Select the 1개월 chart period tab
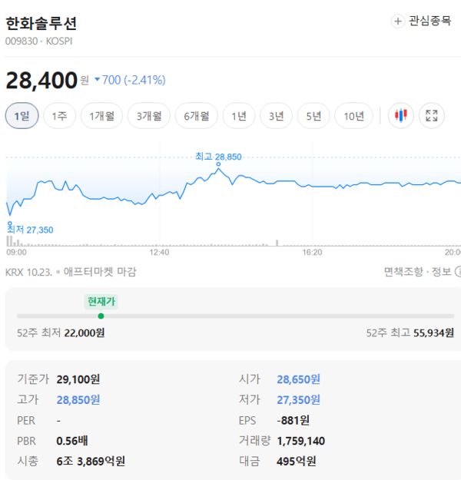 point(101,116)
